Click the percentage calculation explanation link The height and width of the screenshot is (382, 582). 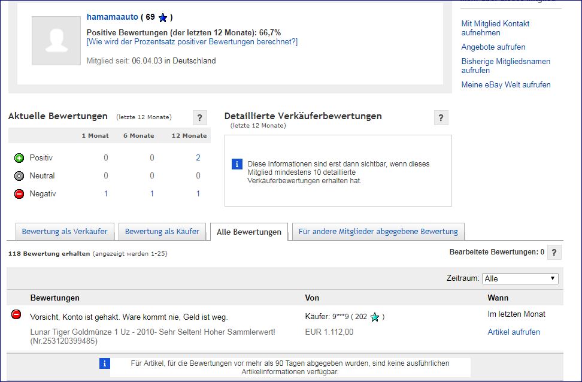[192, 42]
